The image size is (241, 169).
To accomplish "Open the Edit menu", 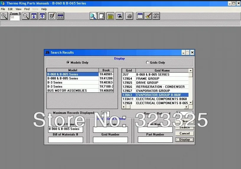I will pos(10,9).
